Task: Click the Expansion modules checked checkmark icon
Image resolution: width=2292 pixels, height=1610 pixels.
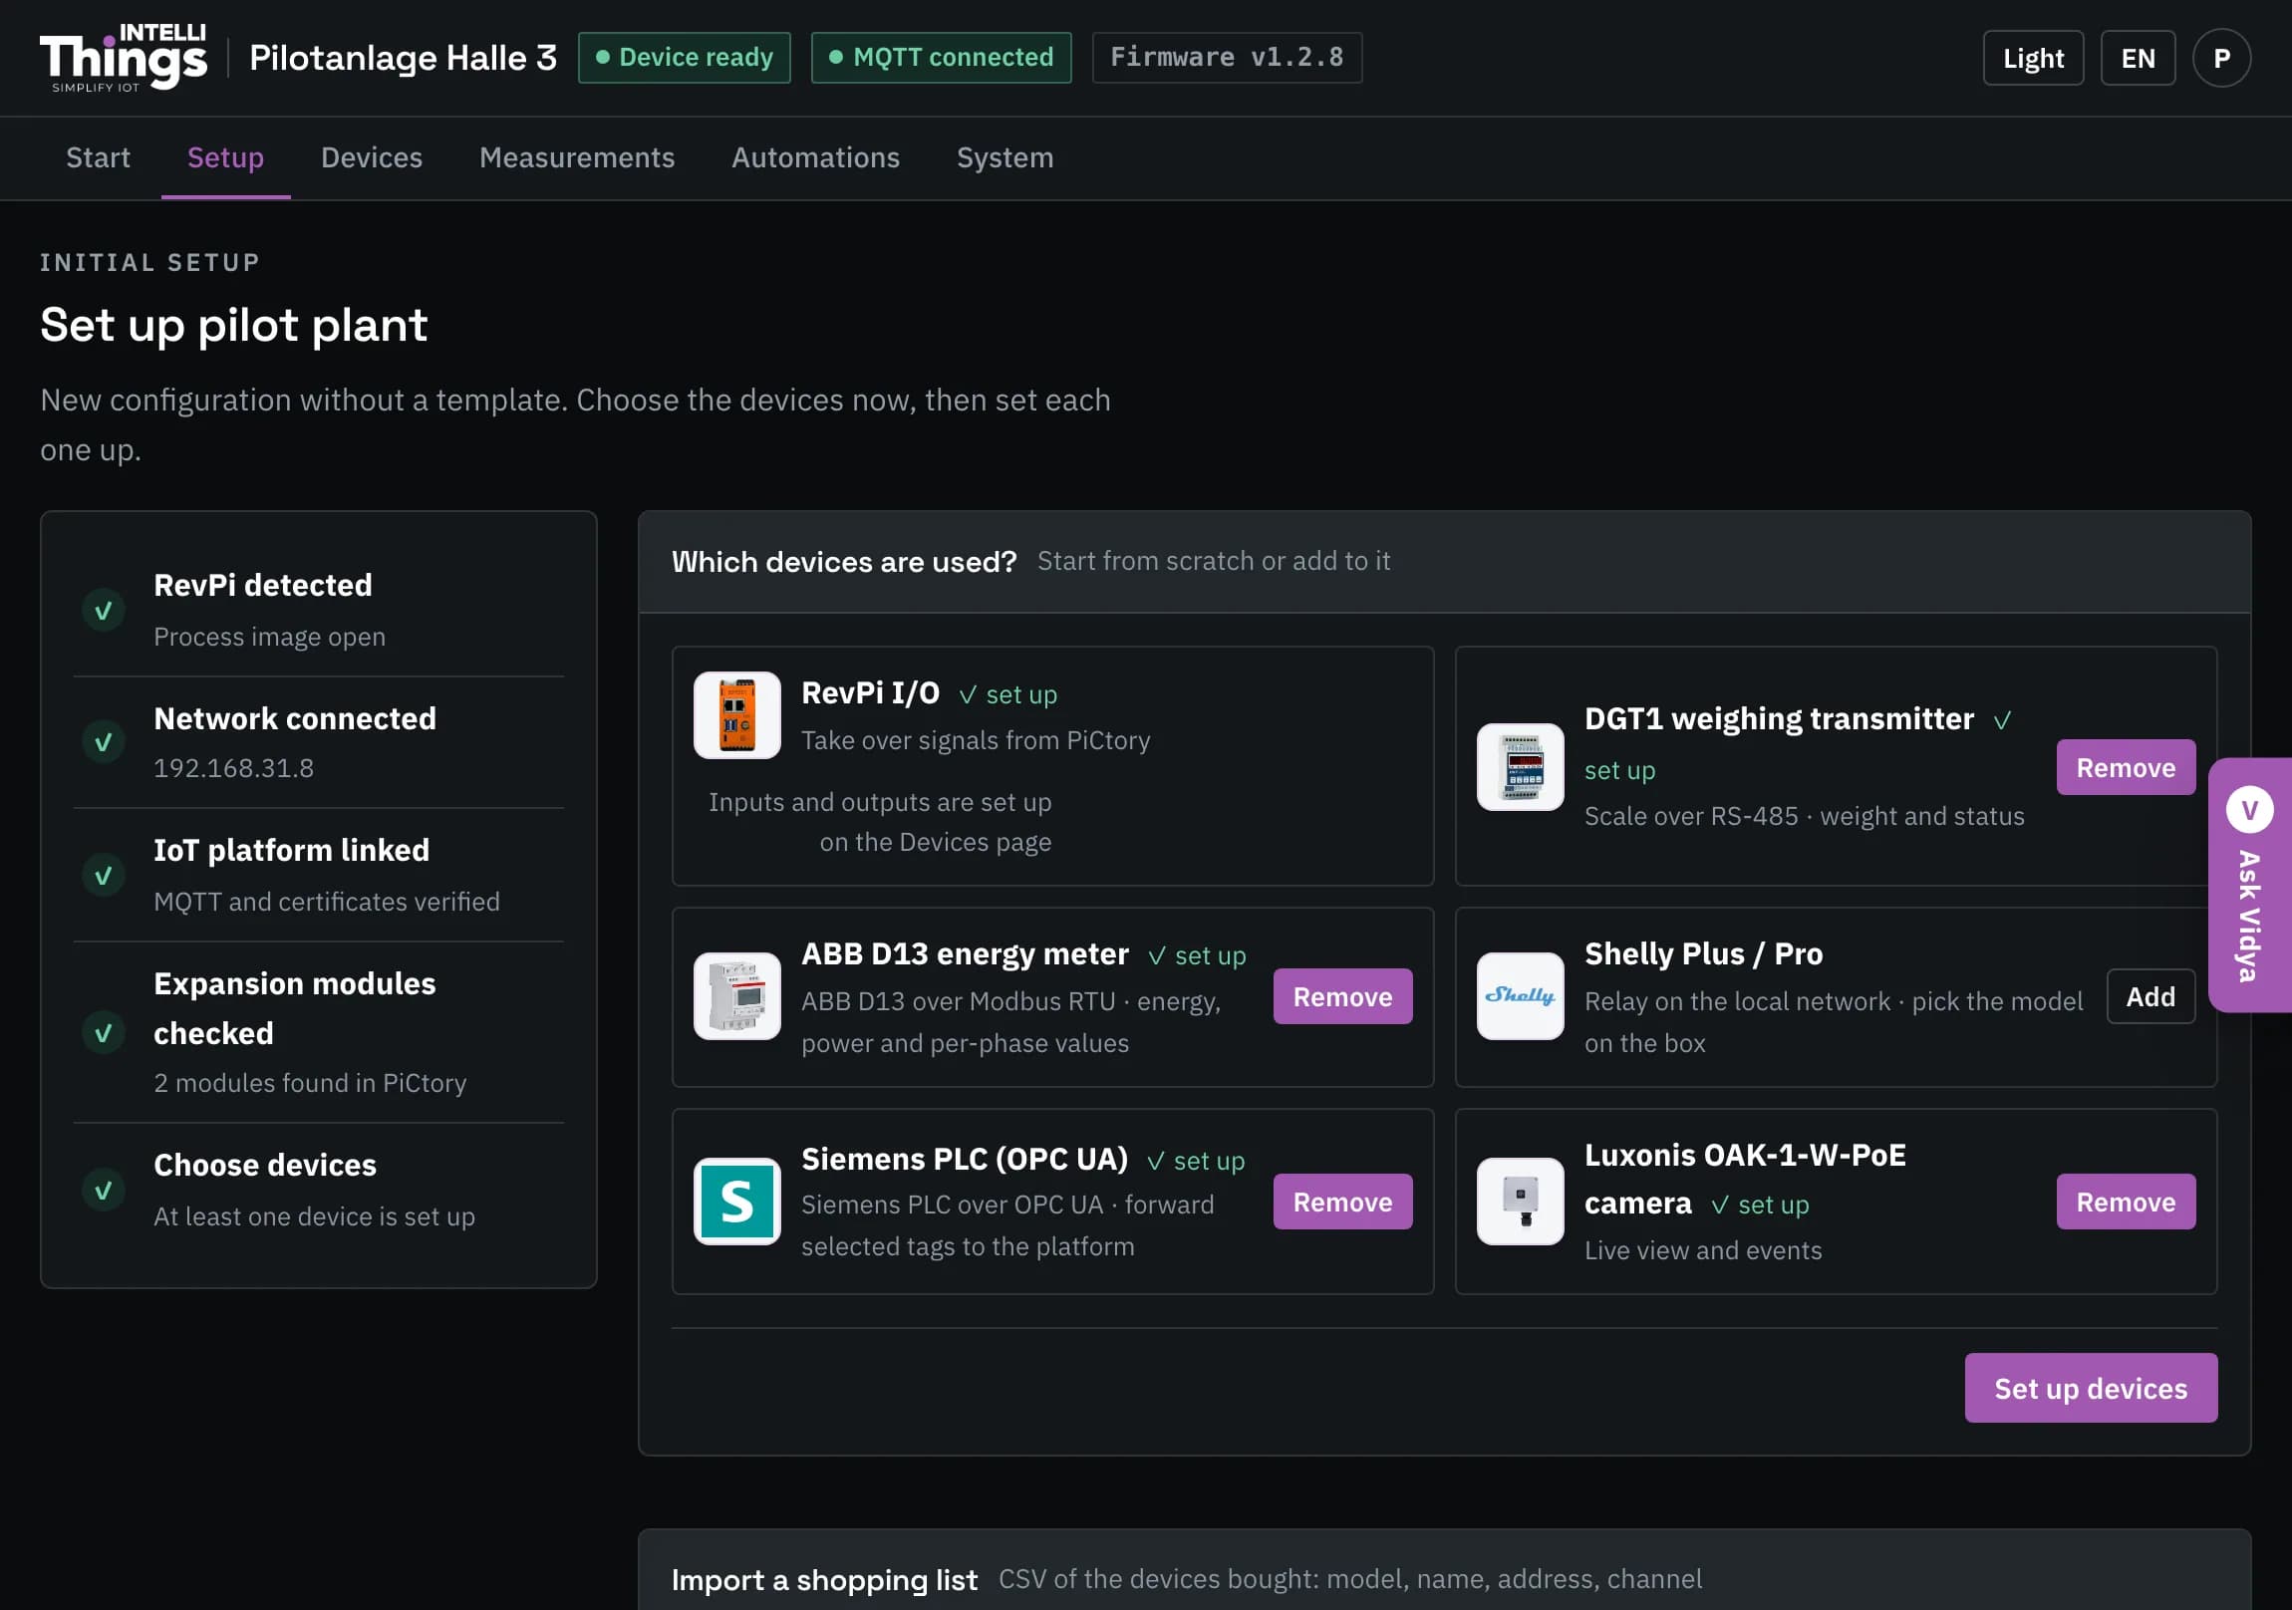Action: tap(103, 1033)
